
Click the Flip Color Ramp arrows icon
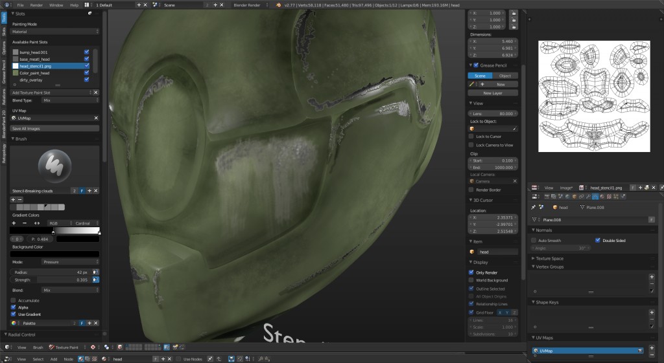(x=36, y=223)
